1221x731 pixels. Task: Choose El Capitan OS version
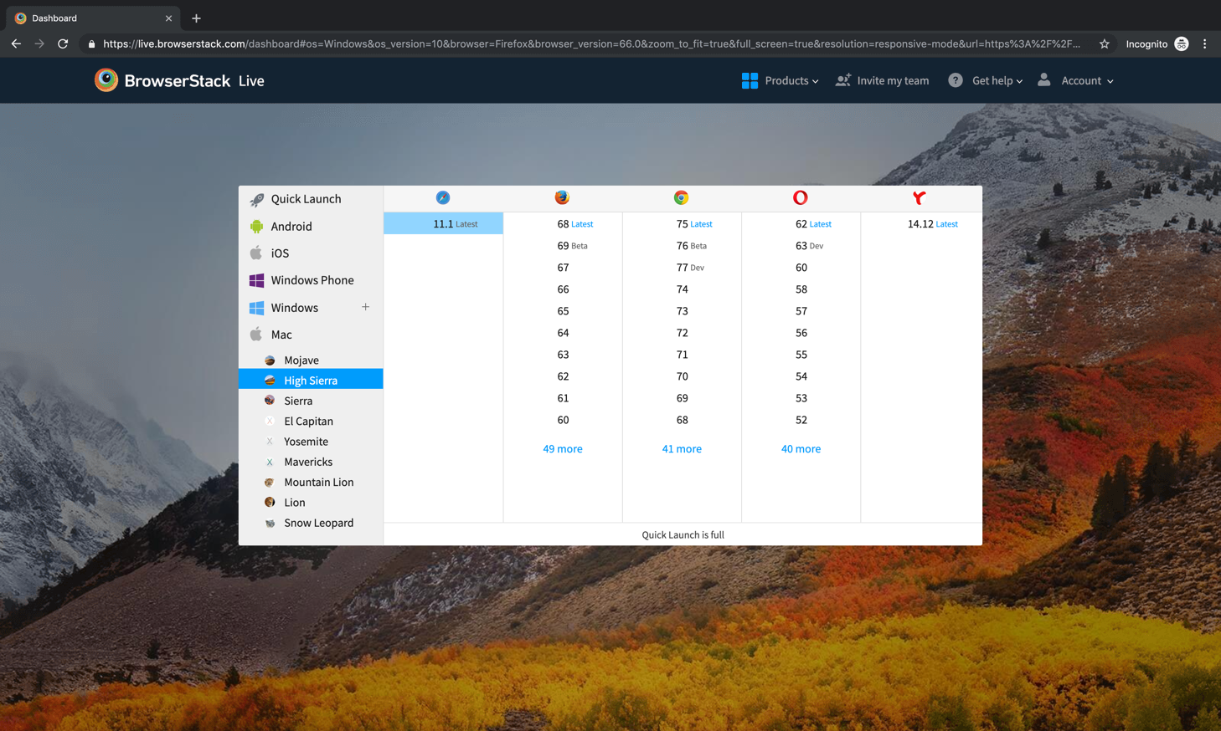click(x=311, y=422)
